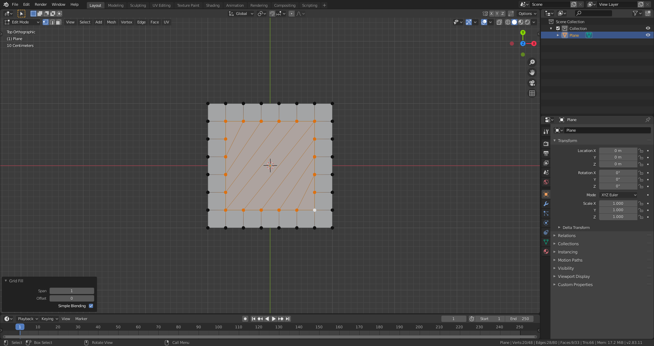Hide the Plane object in the outliner
The width and height of the screenshot is (654, 346).
point(648,35)
